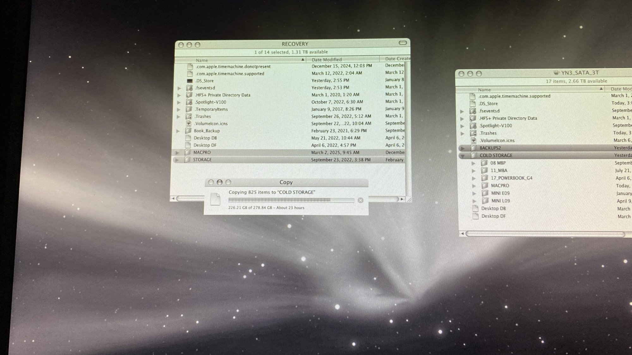This screenshot has width=632, height=355.
Task: Click the .Trashes folder icon in YN3_SATA_3T
Action: pyautogui.click(x=473, y=133)
